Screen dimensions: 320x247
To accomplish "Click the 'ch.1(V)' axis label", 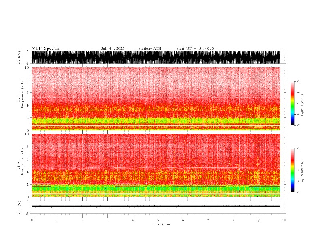I will point(19,57).
